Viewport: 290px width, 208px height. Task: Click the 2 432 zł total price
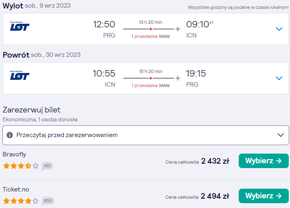(x=215, y=161)
